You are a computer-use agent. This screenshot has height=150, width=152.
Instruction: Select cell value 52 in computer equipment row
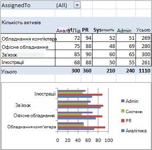(112, 38)
